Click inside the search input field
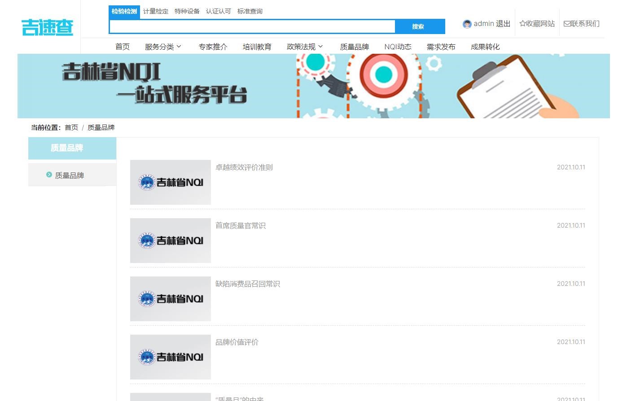Image resolution: width=627 pixels, height=401 pixels. pyautogui.click(x=252, y=26)
